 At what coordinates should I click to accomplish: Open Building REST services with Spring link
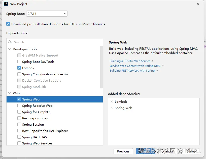pyautogui.click(x=132, y=71)
